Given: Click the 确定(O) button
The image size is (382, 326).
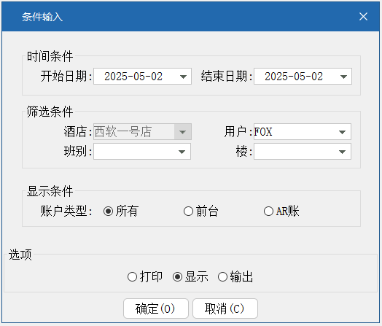Looking at the screenshot, I should [x=156, y=308].
